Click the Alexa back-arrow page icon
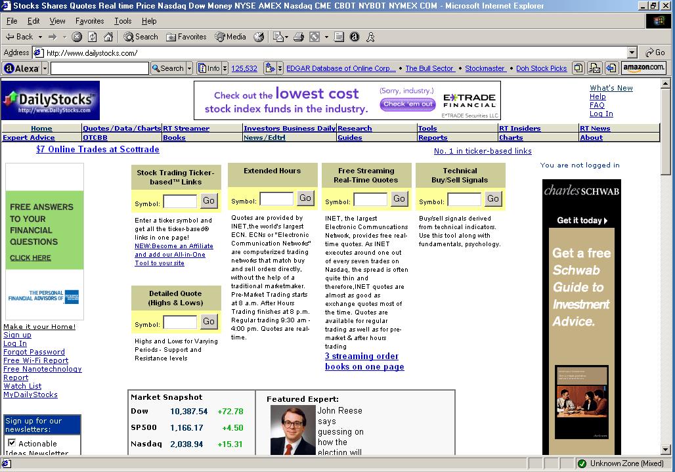This screenshot has width=675, height=472. pyautogui.click(x=611, y=68)
